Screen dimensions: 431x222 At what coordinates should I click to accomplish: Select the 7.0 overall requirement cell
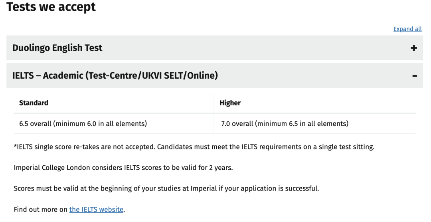click(315, 124)
